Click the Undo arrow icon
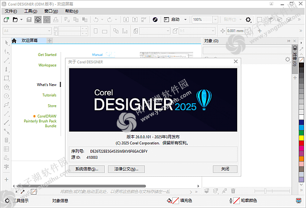 96,20
